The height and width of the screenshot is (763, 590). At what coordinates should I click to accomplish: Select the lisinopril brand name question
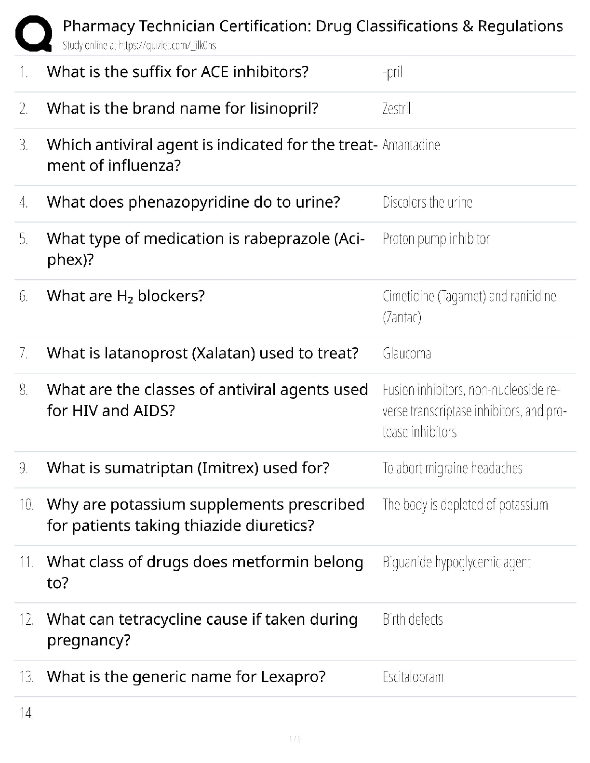click(x=182, y=108)
